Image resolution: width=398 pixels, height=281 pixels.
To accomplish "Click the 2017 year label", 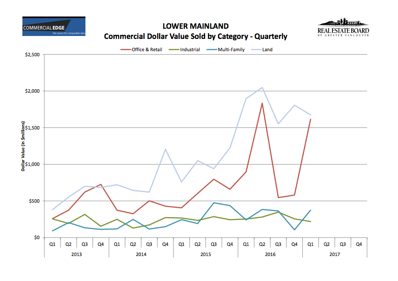I will pos(335,254).
